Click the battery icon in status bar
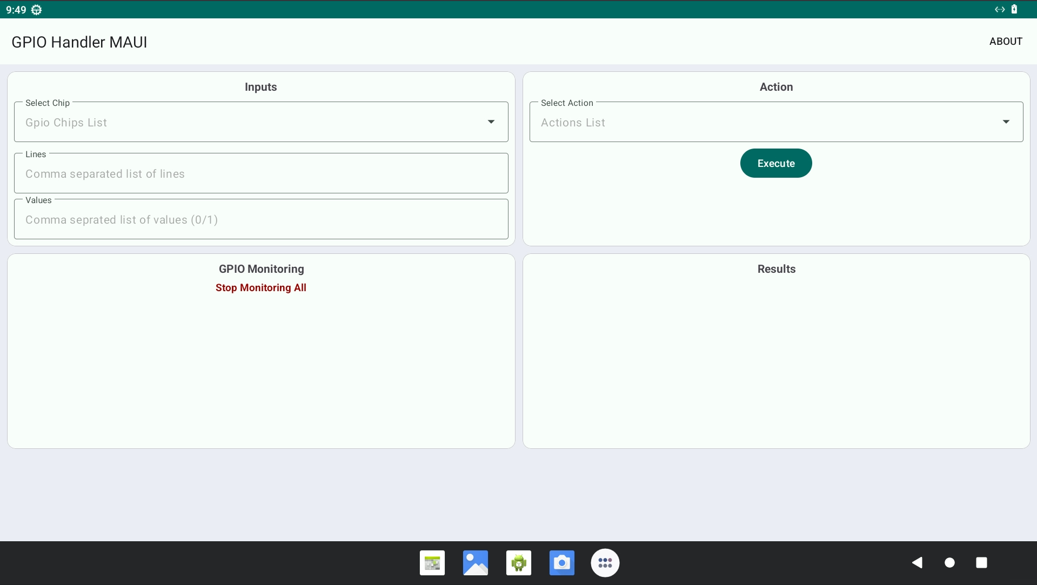 1014,9
